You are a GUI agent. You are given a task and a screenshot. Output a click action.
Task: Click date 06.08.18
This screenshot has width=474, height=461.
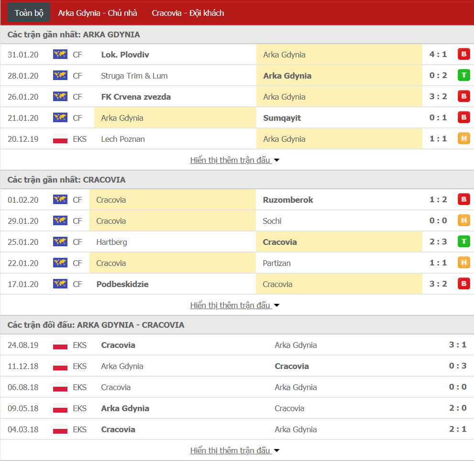(23, 387)
